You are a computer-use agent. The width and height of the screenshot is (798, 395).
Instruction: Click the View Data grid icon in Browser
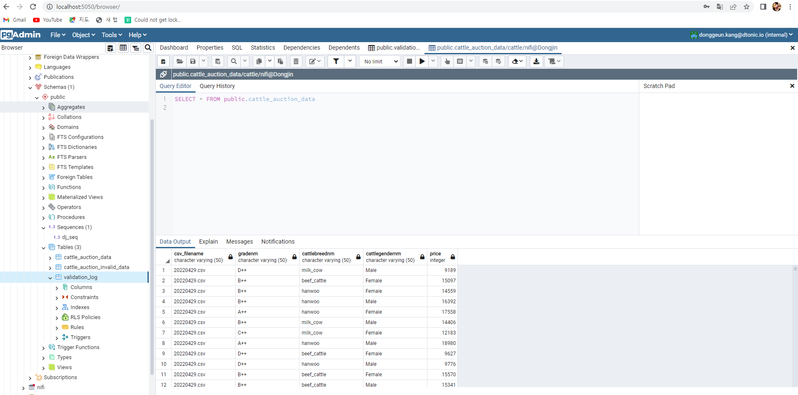coord(123,48)
